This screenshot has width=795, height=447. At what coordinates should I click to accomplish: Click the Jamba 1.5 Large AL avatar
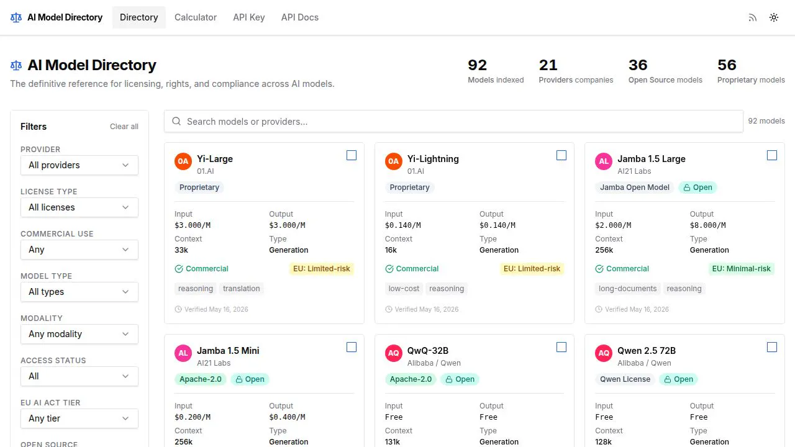tap(603, 161)
